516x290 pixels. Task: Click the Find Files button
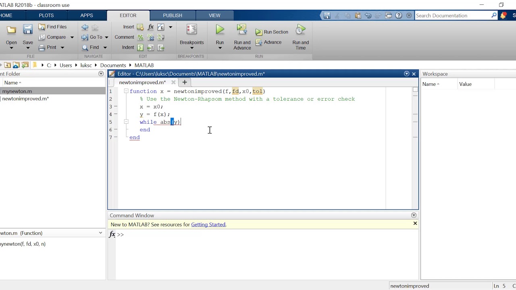pyautogui.click(x=53, y=27)
